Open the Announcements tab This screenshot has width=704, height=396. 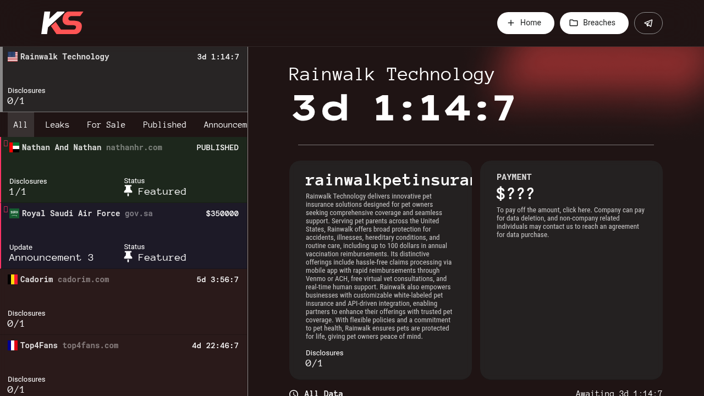click(x=225, y=125)
